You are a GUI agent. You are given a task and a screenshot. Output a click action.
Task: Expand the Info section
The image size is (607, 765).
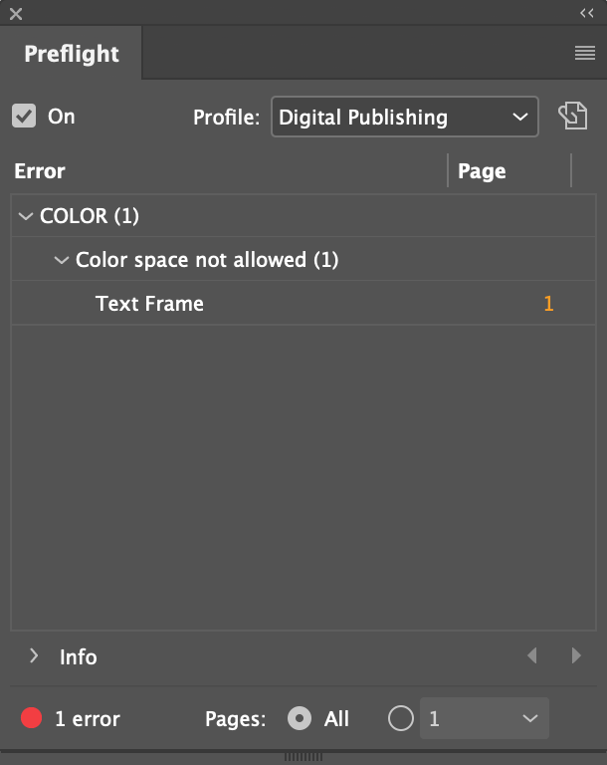point(33,655)
